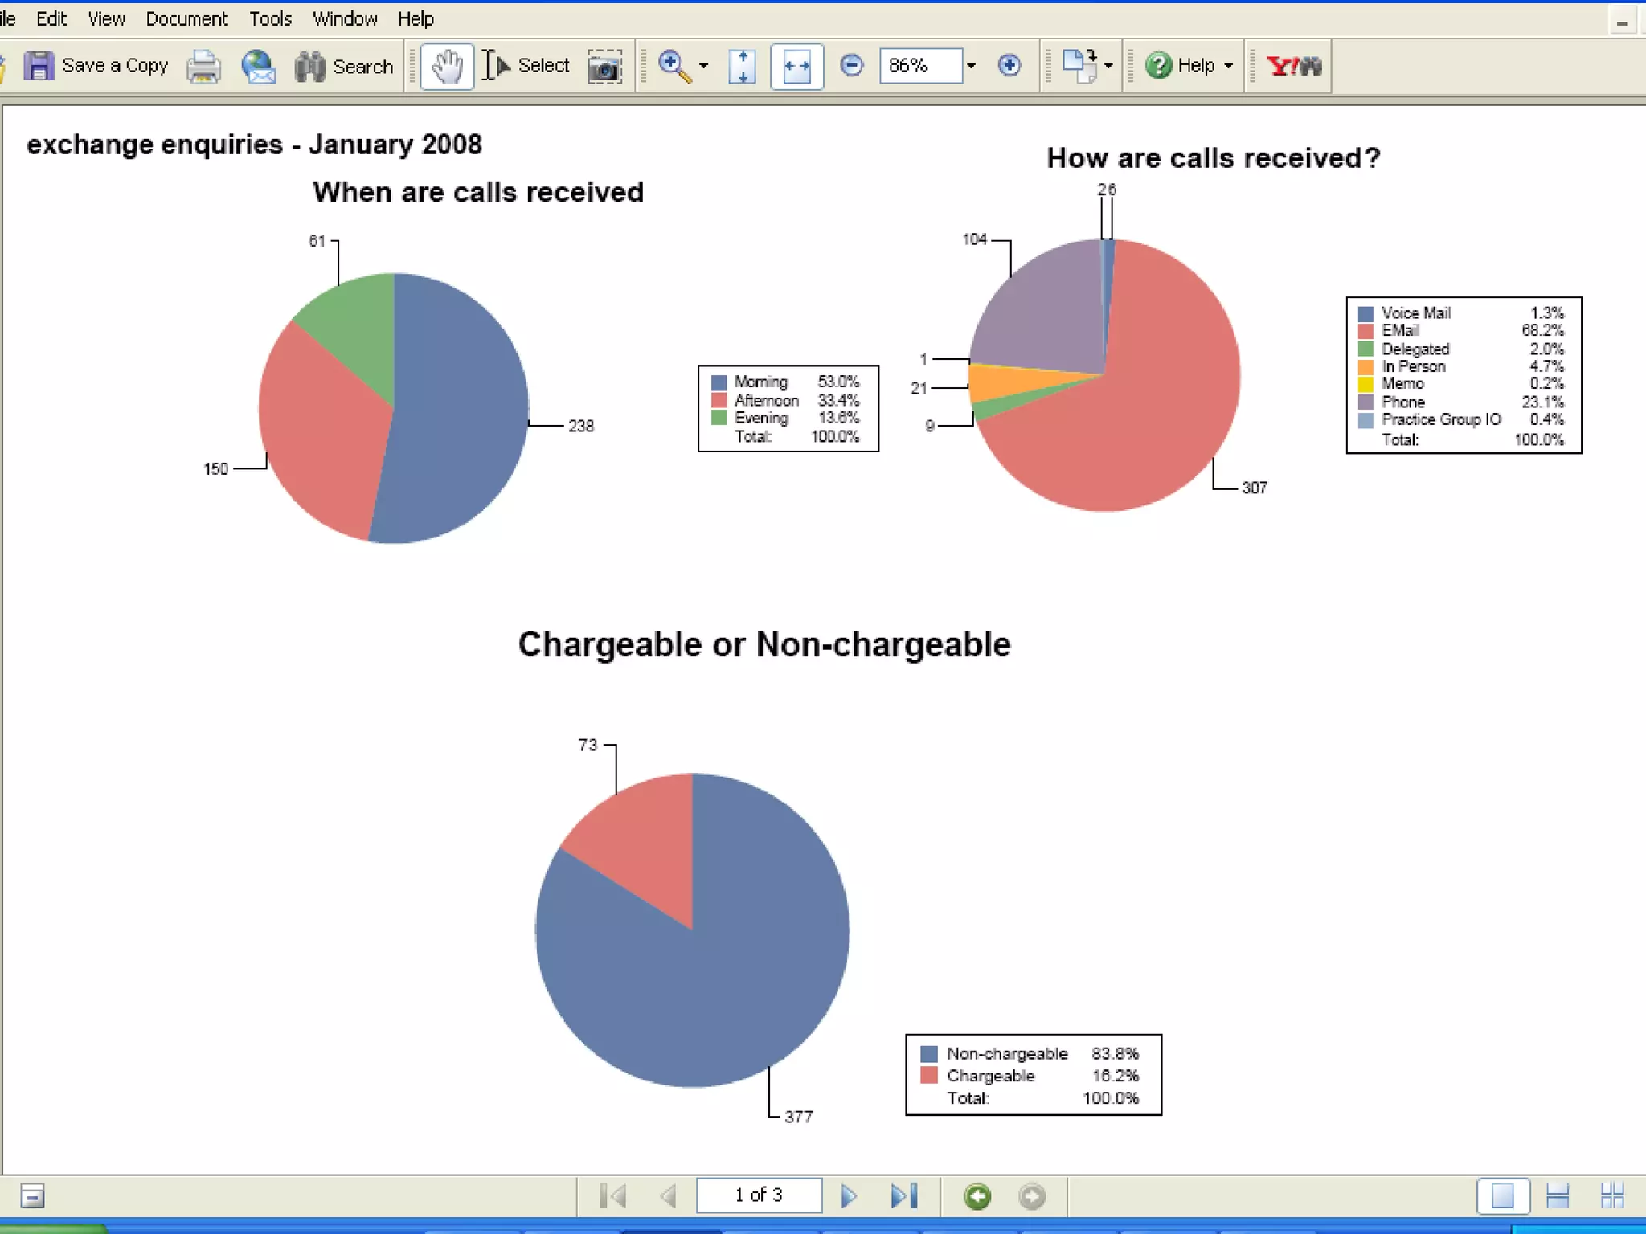Click the Save a Copy floppy icon
Screen dimensions: 1646x1234
click(x=38, y=66)
